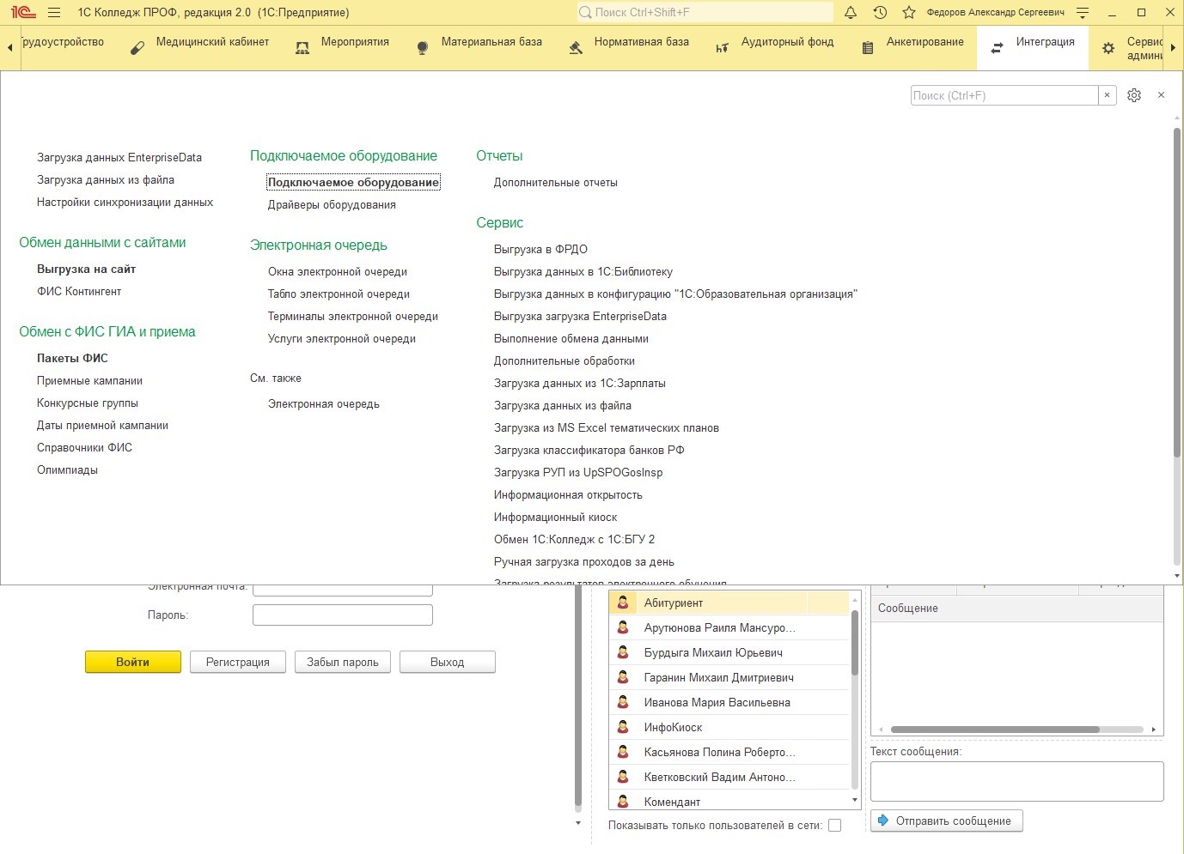The image size is (1184, 854).
Task: Open navigation settings gear icon
Action: 1134,95
